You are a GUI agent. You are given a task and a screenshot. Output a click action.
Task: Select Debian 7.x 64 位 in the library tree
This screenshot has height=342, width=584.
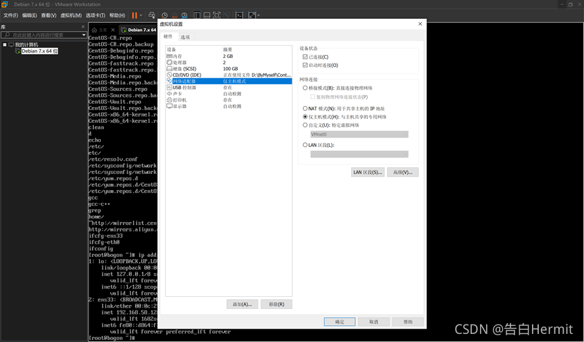click(x=39, y=51)
